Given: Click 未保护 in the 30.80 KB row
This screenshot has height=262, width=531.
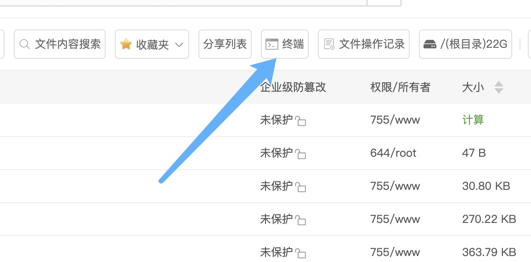Looking at the screenshot, I should [277, 186].
